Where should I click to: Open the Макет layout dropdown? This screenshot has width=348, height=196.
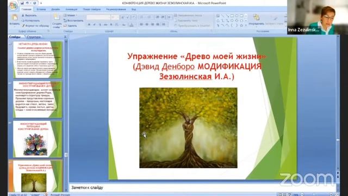click(70, 16)
